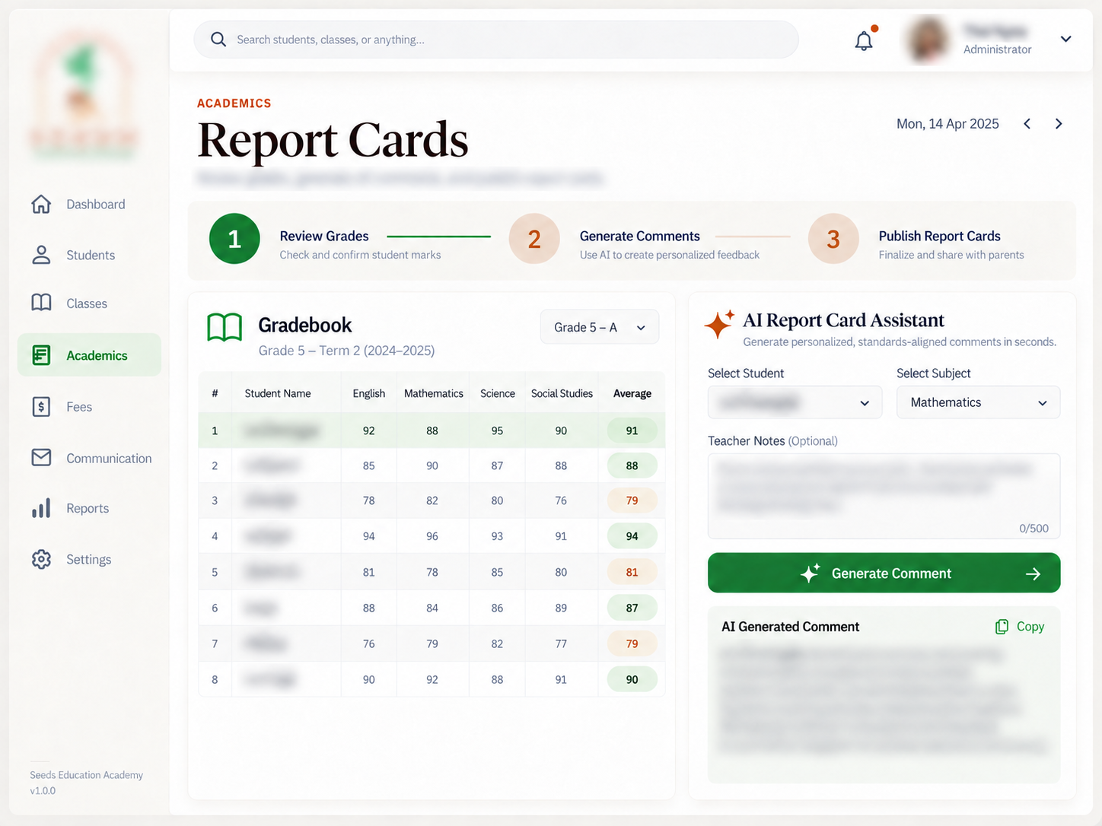
Task: Go to previous date with left chevron
Action: [x=1027, y=124]
